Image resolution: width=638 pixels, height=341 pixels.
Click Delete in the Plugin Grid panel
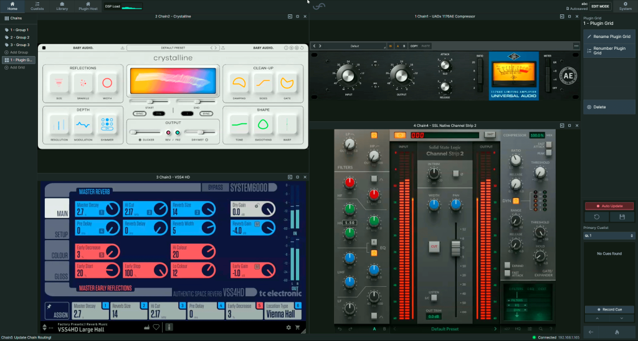click(609, 107)
